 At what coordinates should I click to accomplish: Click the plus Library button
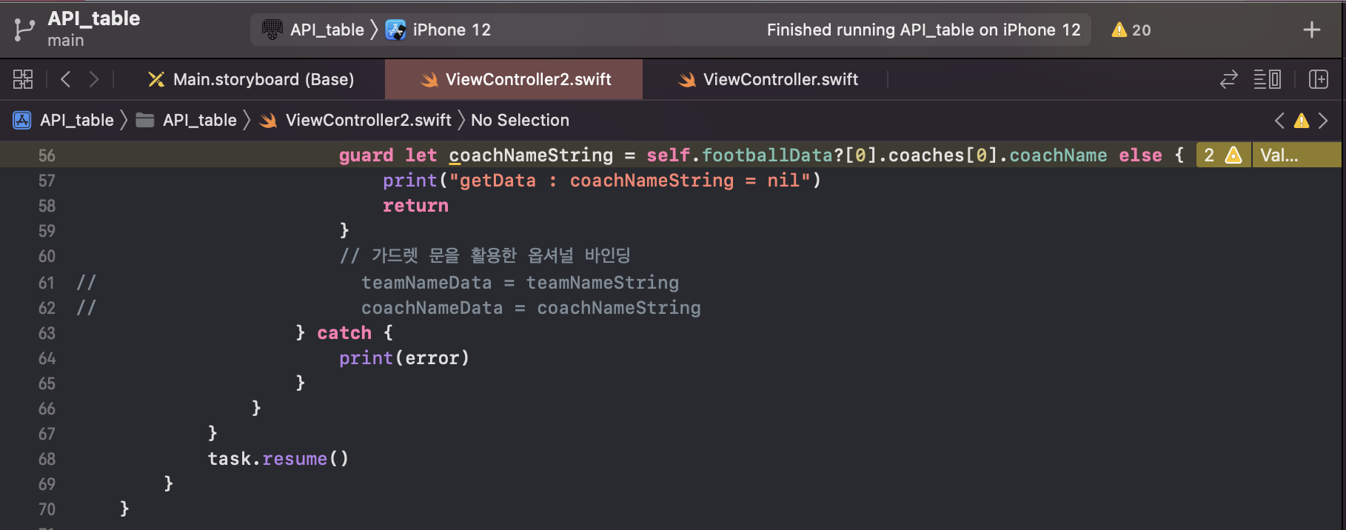pyautogui.click(x=1311, y=30)
